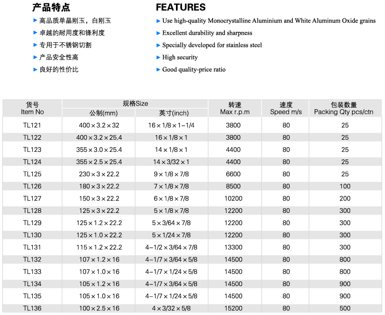The image size is (385, 315).
Task: Click packing quantity 500 in TL136 row
Action: 345,308
